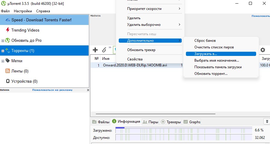Click the toolbar overflow chevron after the link icon
The image size is (270, 144).
[110, 47]
